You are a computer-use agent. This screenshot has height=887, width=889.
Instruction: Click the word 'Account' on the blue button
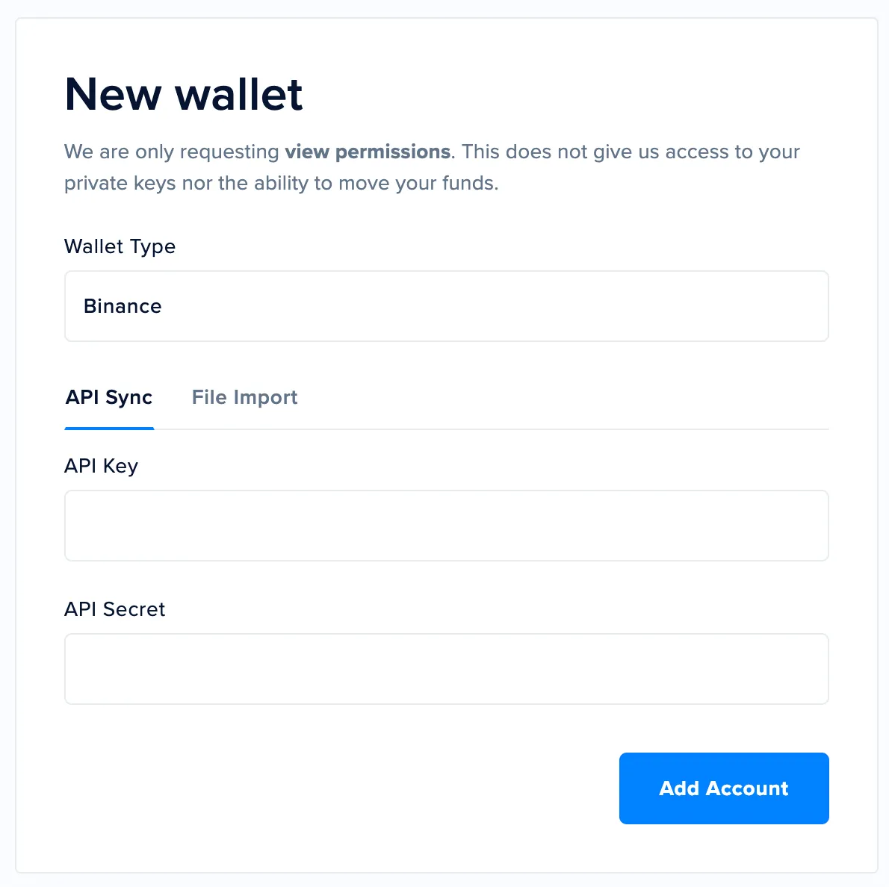pyautogui.click(x=747, y=788)
